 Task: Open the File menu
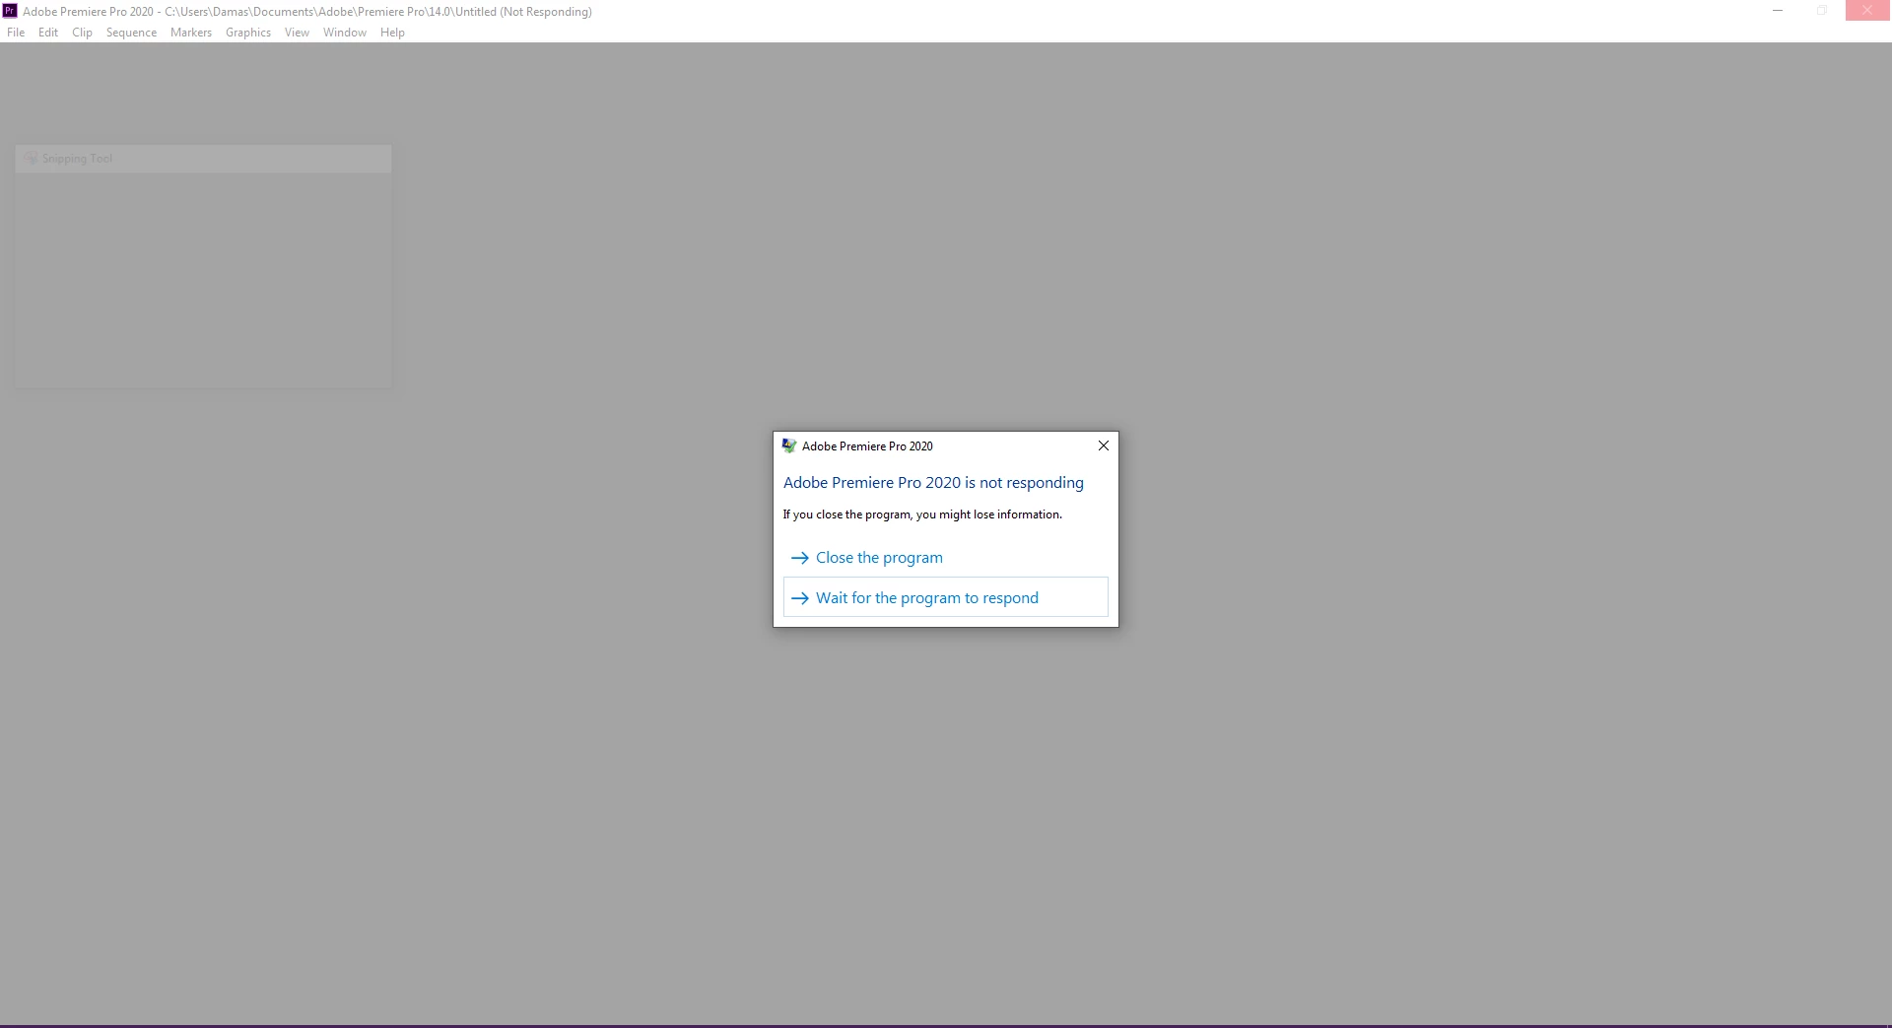[x=16, y=33]
